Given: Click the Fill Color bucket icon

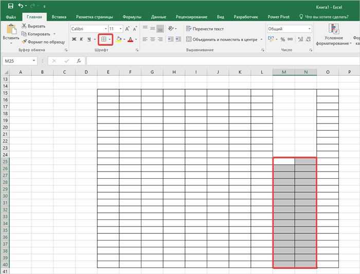Looking at the screenshot, I should pyautogui.click(x=119, y=39).
